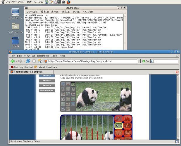The height and width of the screenshot is (146, 181).
Task: Click the User Galleries button
Action: click(47, 90)
